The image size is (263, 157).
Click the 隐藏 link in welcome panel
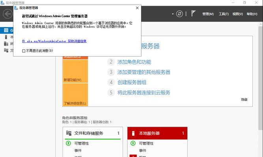pos(244,100)
